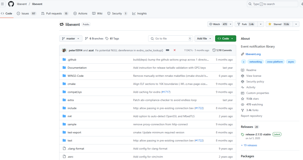303x160 pixels.
Task: Open the Documentation folder
Action: [77, 68]
